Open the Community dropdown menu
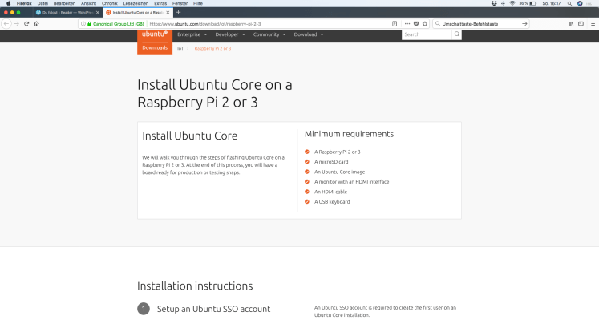599x324 pixels. coord(269,34)
